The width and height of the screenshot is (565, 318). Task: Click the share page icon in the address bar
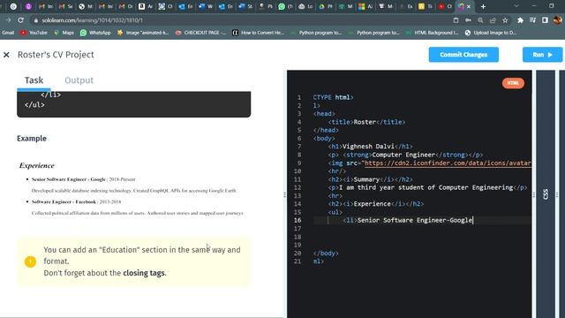[x=493, y=20]
